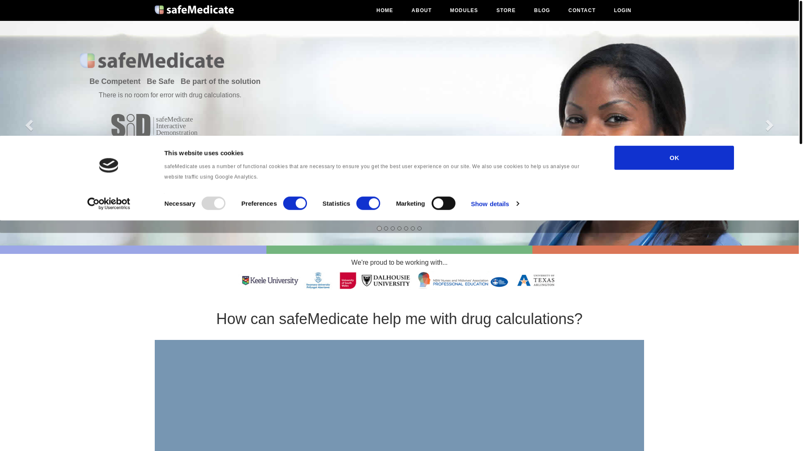The width and height of the screenshot is (803, 451).
Task: Open the HOME menu item
Action: point(385,10)
